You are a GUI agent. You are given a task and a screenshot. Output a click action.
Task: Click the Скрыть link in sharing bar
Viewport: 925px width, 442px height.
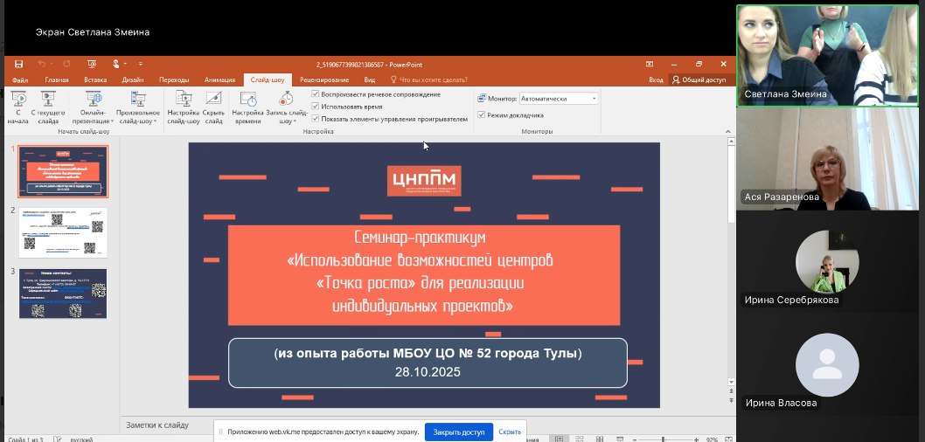(510, 432)
